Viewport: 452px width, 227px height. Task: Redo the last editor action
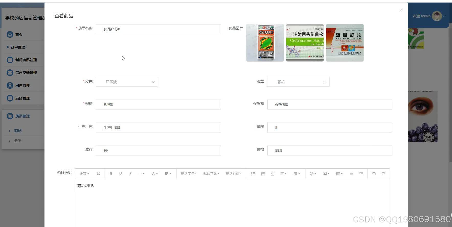pos(383,174)
